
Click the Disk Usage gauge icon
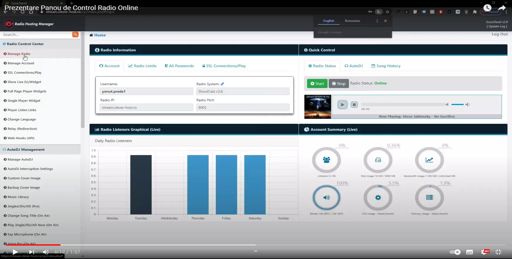click(378, 160)
